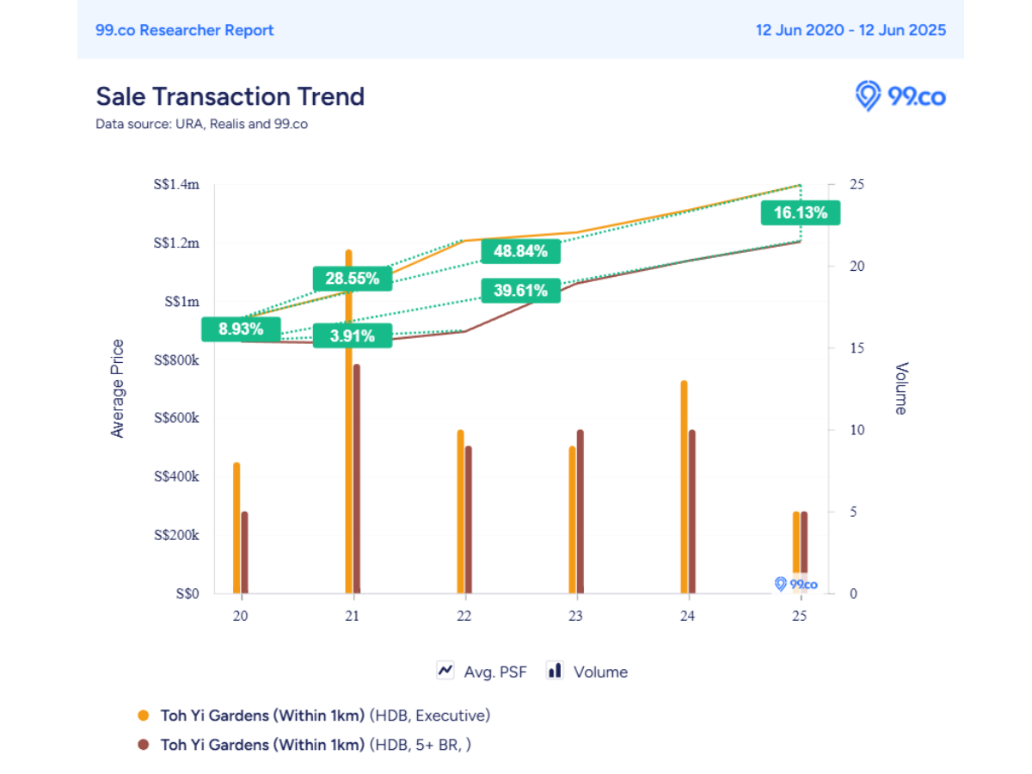
Task: Click the small 99.co watermark in chart
Action: point(796,584)
